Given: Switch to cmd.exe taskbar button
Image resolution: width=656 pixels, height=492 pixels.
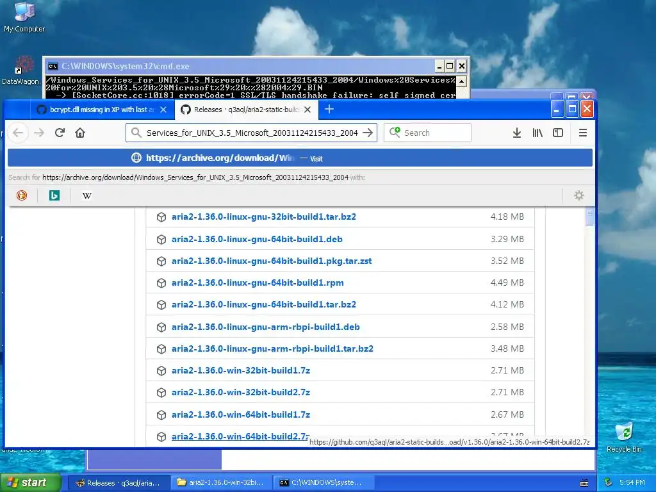Looking at the screenshot, I should pyautogui.click(x=323, y=483).
